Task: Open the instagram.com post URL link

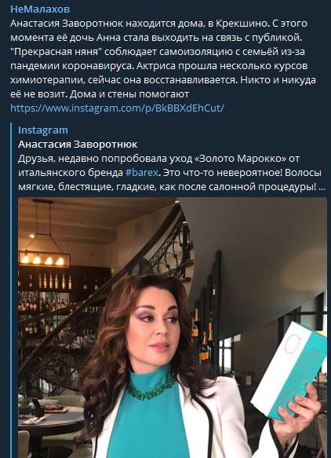Action: click(117, 108)
